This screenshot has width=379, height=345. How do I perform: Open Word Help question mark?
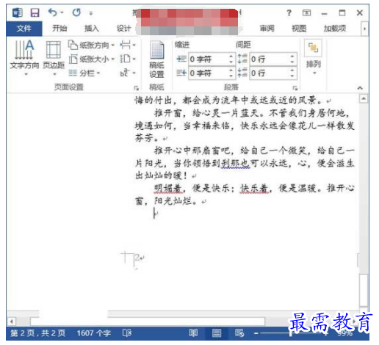point(289,12)
